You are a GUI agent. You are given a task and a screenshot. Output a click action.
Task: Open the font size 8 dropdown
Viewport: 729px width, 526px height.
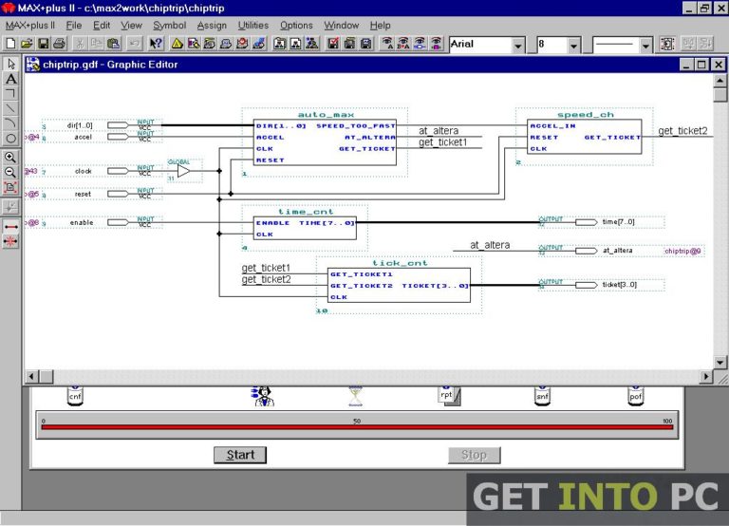[573, 46]
